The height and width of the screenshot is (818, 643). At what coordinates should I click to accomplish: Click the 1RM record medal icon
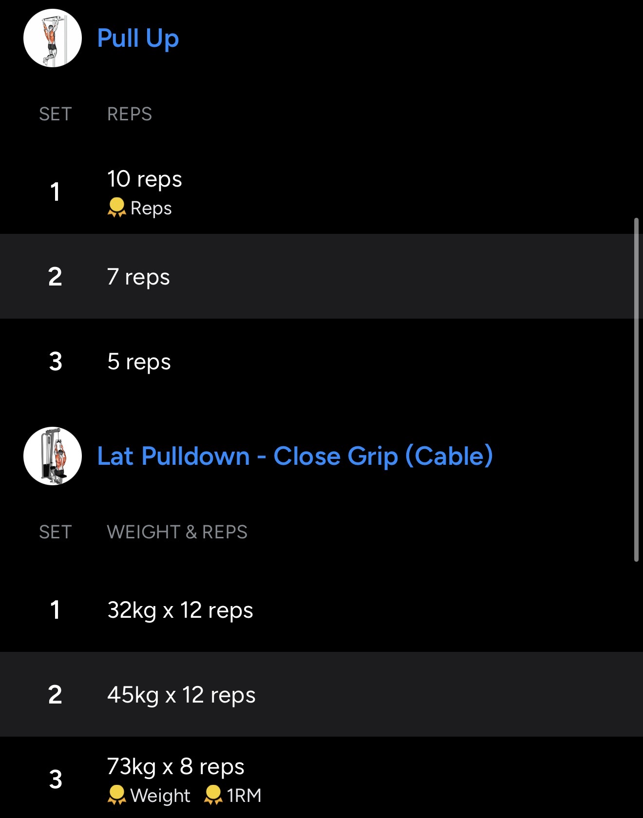tap(213, 795)
